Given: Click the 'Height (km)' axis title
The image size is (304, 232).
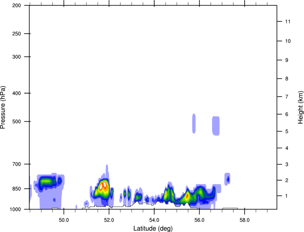Looking at the screenshot, I should [x=300, y=107].
